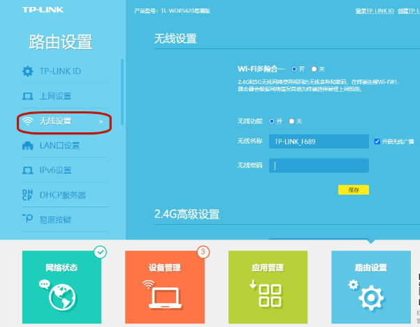The width and height of the screenshot is (420, 327).
Task: Select 关 for 无线功能
Action: tap(291, 121)
